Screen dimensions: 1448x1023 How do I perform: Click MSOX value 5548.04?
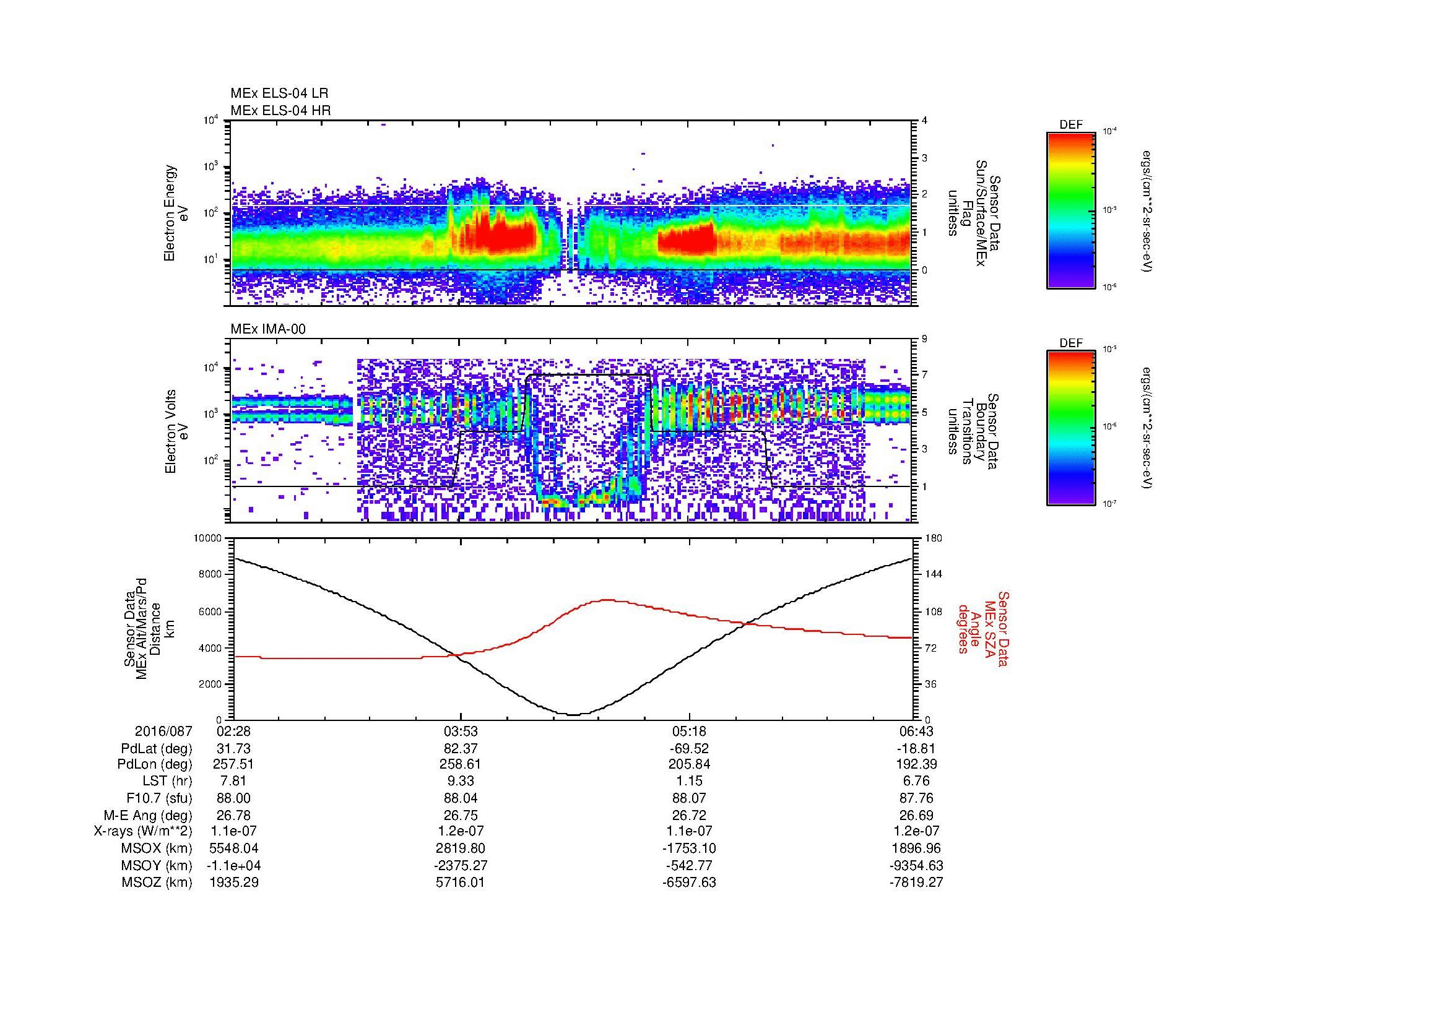(x=233, y=848)
